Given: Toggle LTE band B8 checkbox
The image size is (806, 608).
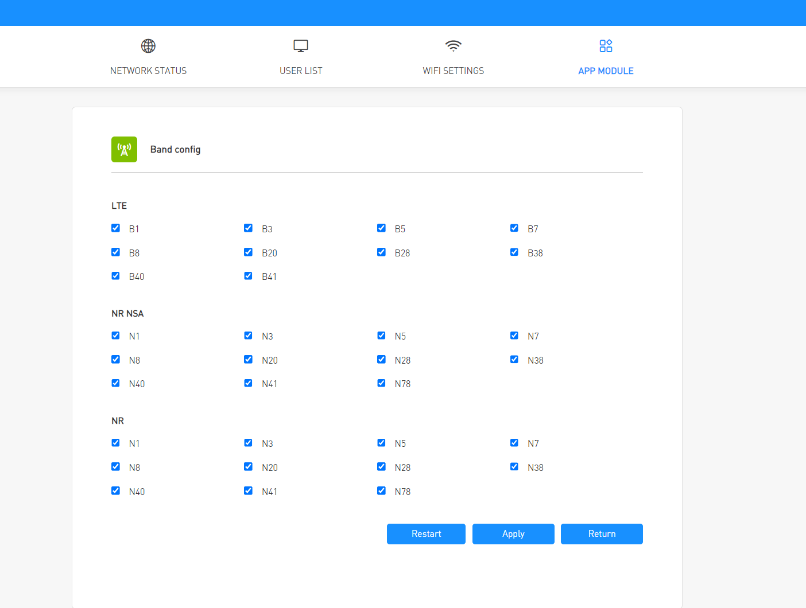Looking at the screenshot, I should point(115,252).
